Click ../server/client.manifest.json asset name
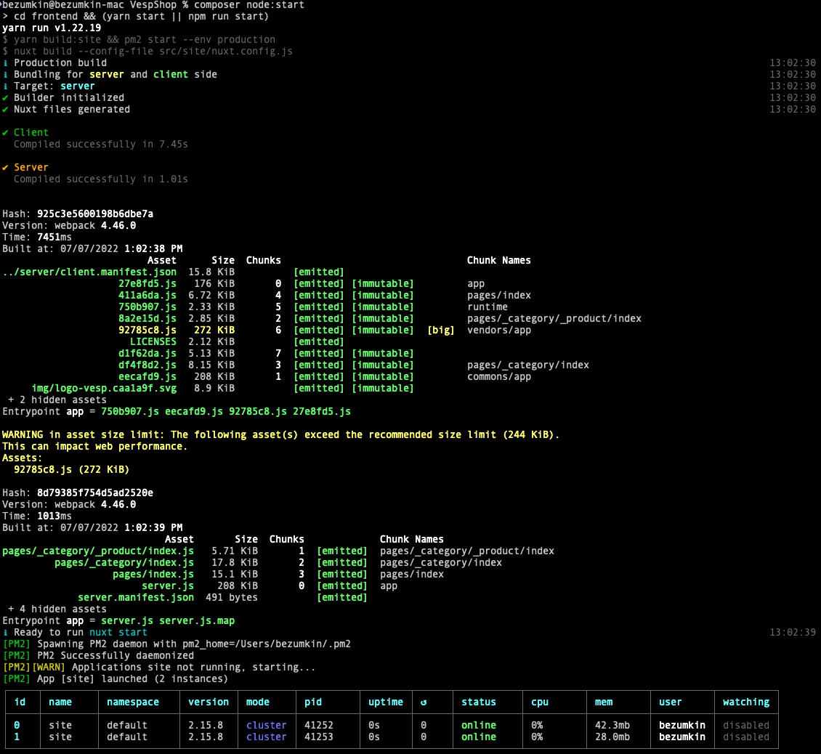This screenshot has width=821, height=754. [x=89, y=272]
